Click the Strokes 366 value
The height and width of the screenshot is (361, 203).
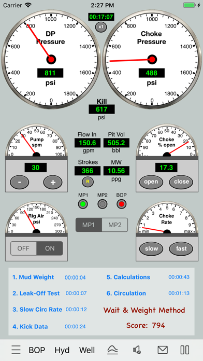[x=88, y=171]
